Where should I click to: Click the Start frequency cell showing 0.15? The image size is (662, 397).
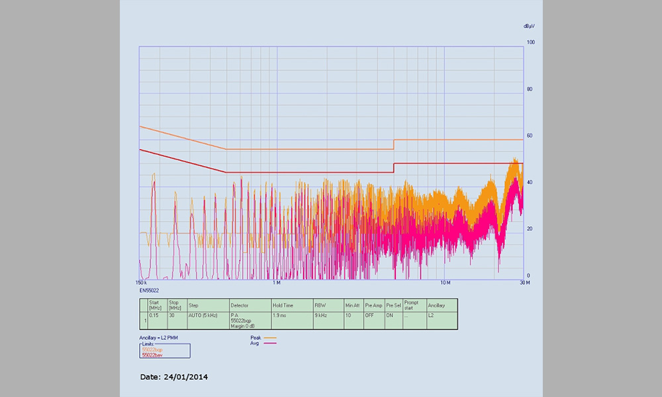154,316
